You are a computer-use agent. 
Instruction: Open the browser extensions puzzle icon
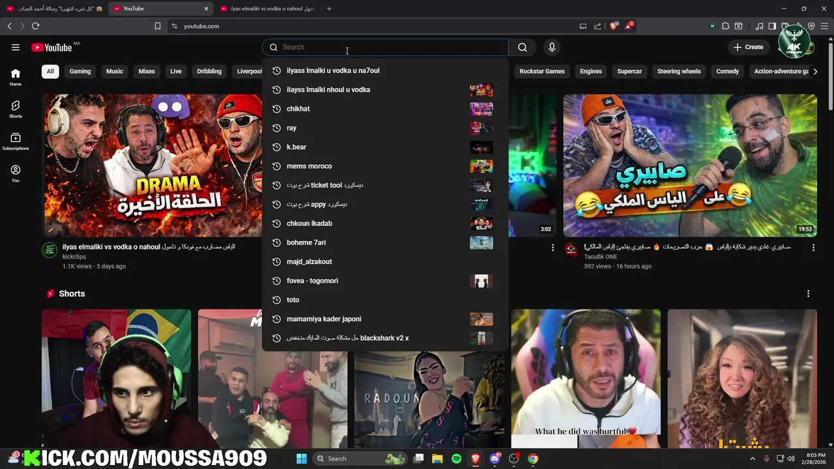click(x=725, y=26)
